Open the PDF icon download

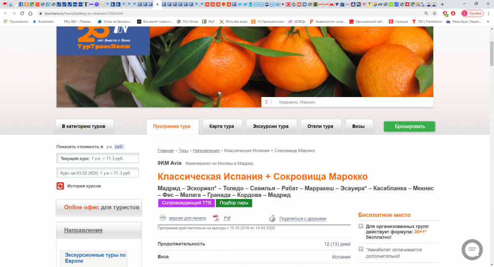[216, 218]
